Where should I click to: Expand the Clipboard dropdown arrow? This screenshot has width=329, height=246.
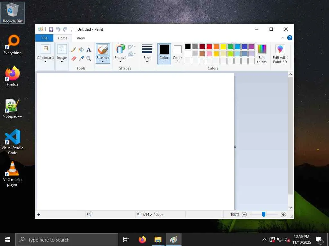coord(45,62)
